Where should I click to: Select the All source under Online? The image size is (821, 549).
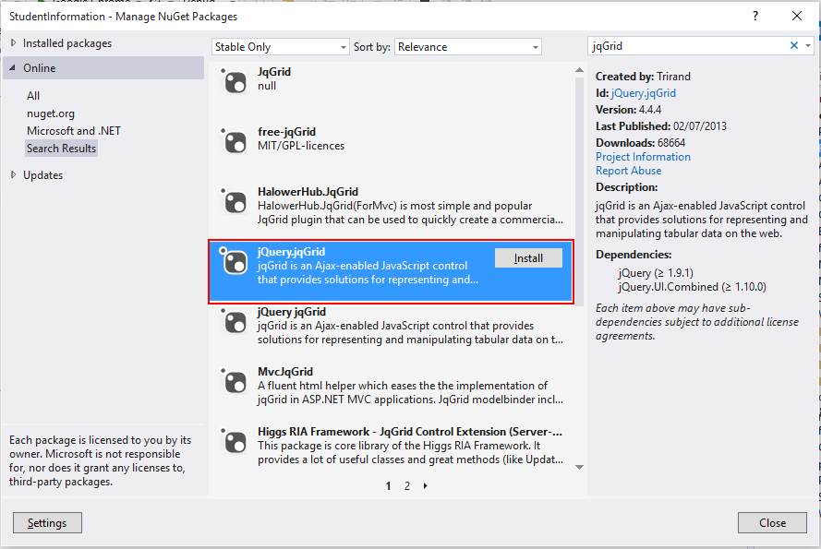pos(33,96)
